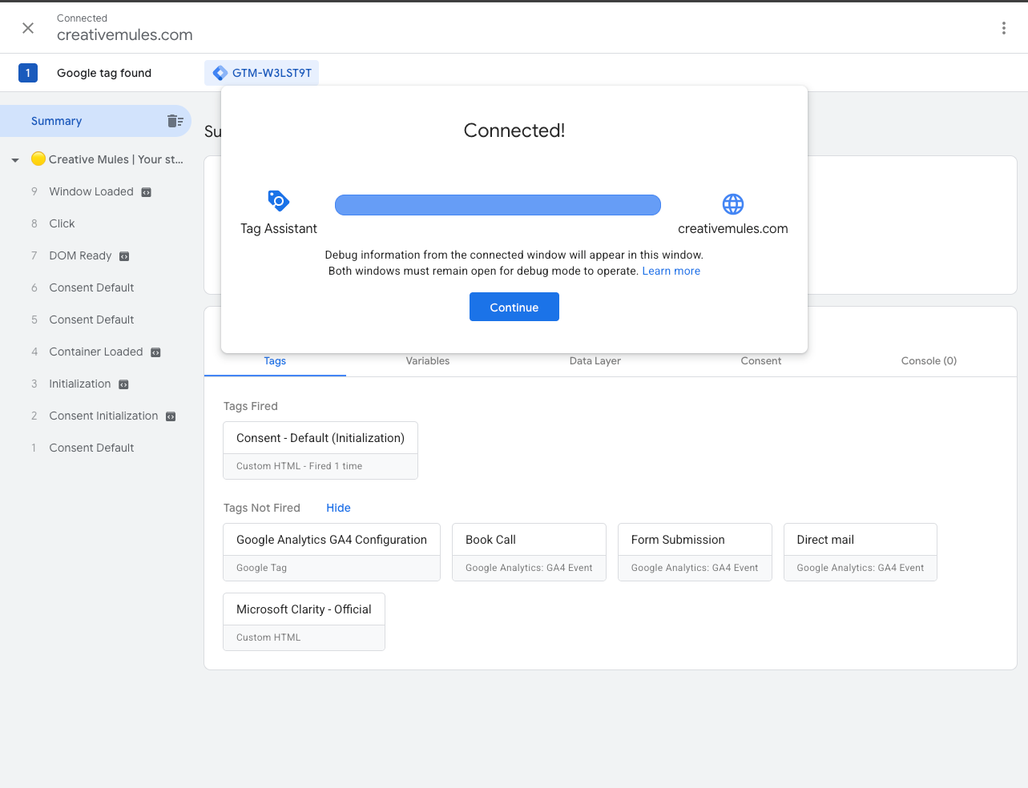
Task: Click the blue connection progress bar
Action: pos(498,205)
